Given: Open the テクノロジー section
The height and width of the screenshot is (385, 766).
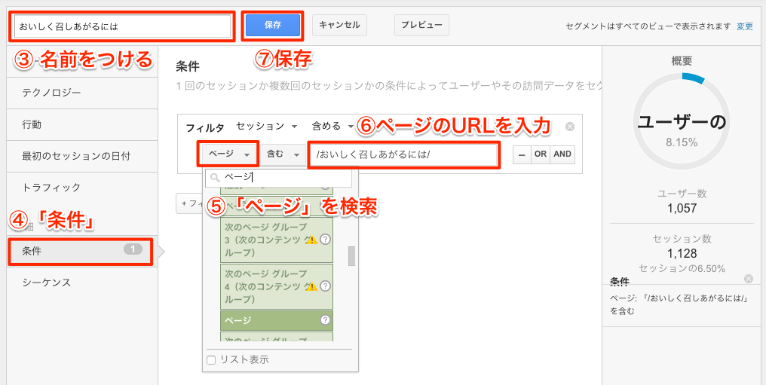Looking at the screenshot, I should (82, 93).
